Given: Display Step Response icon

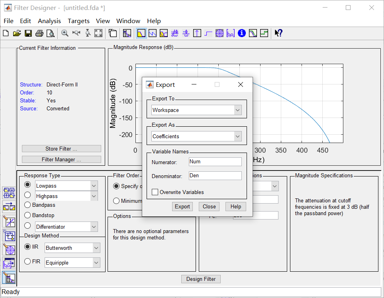Looking at the screenshot, I should [208, 33].
